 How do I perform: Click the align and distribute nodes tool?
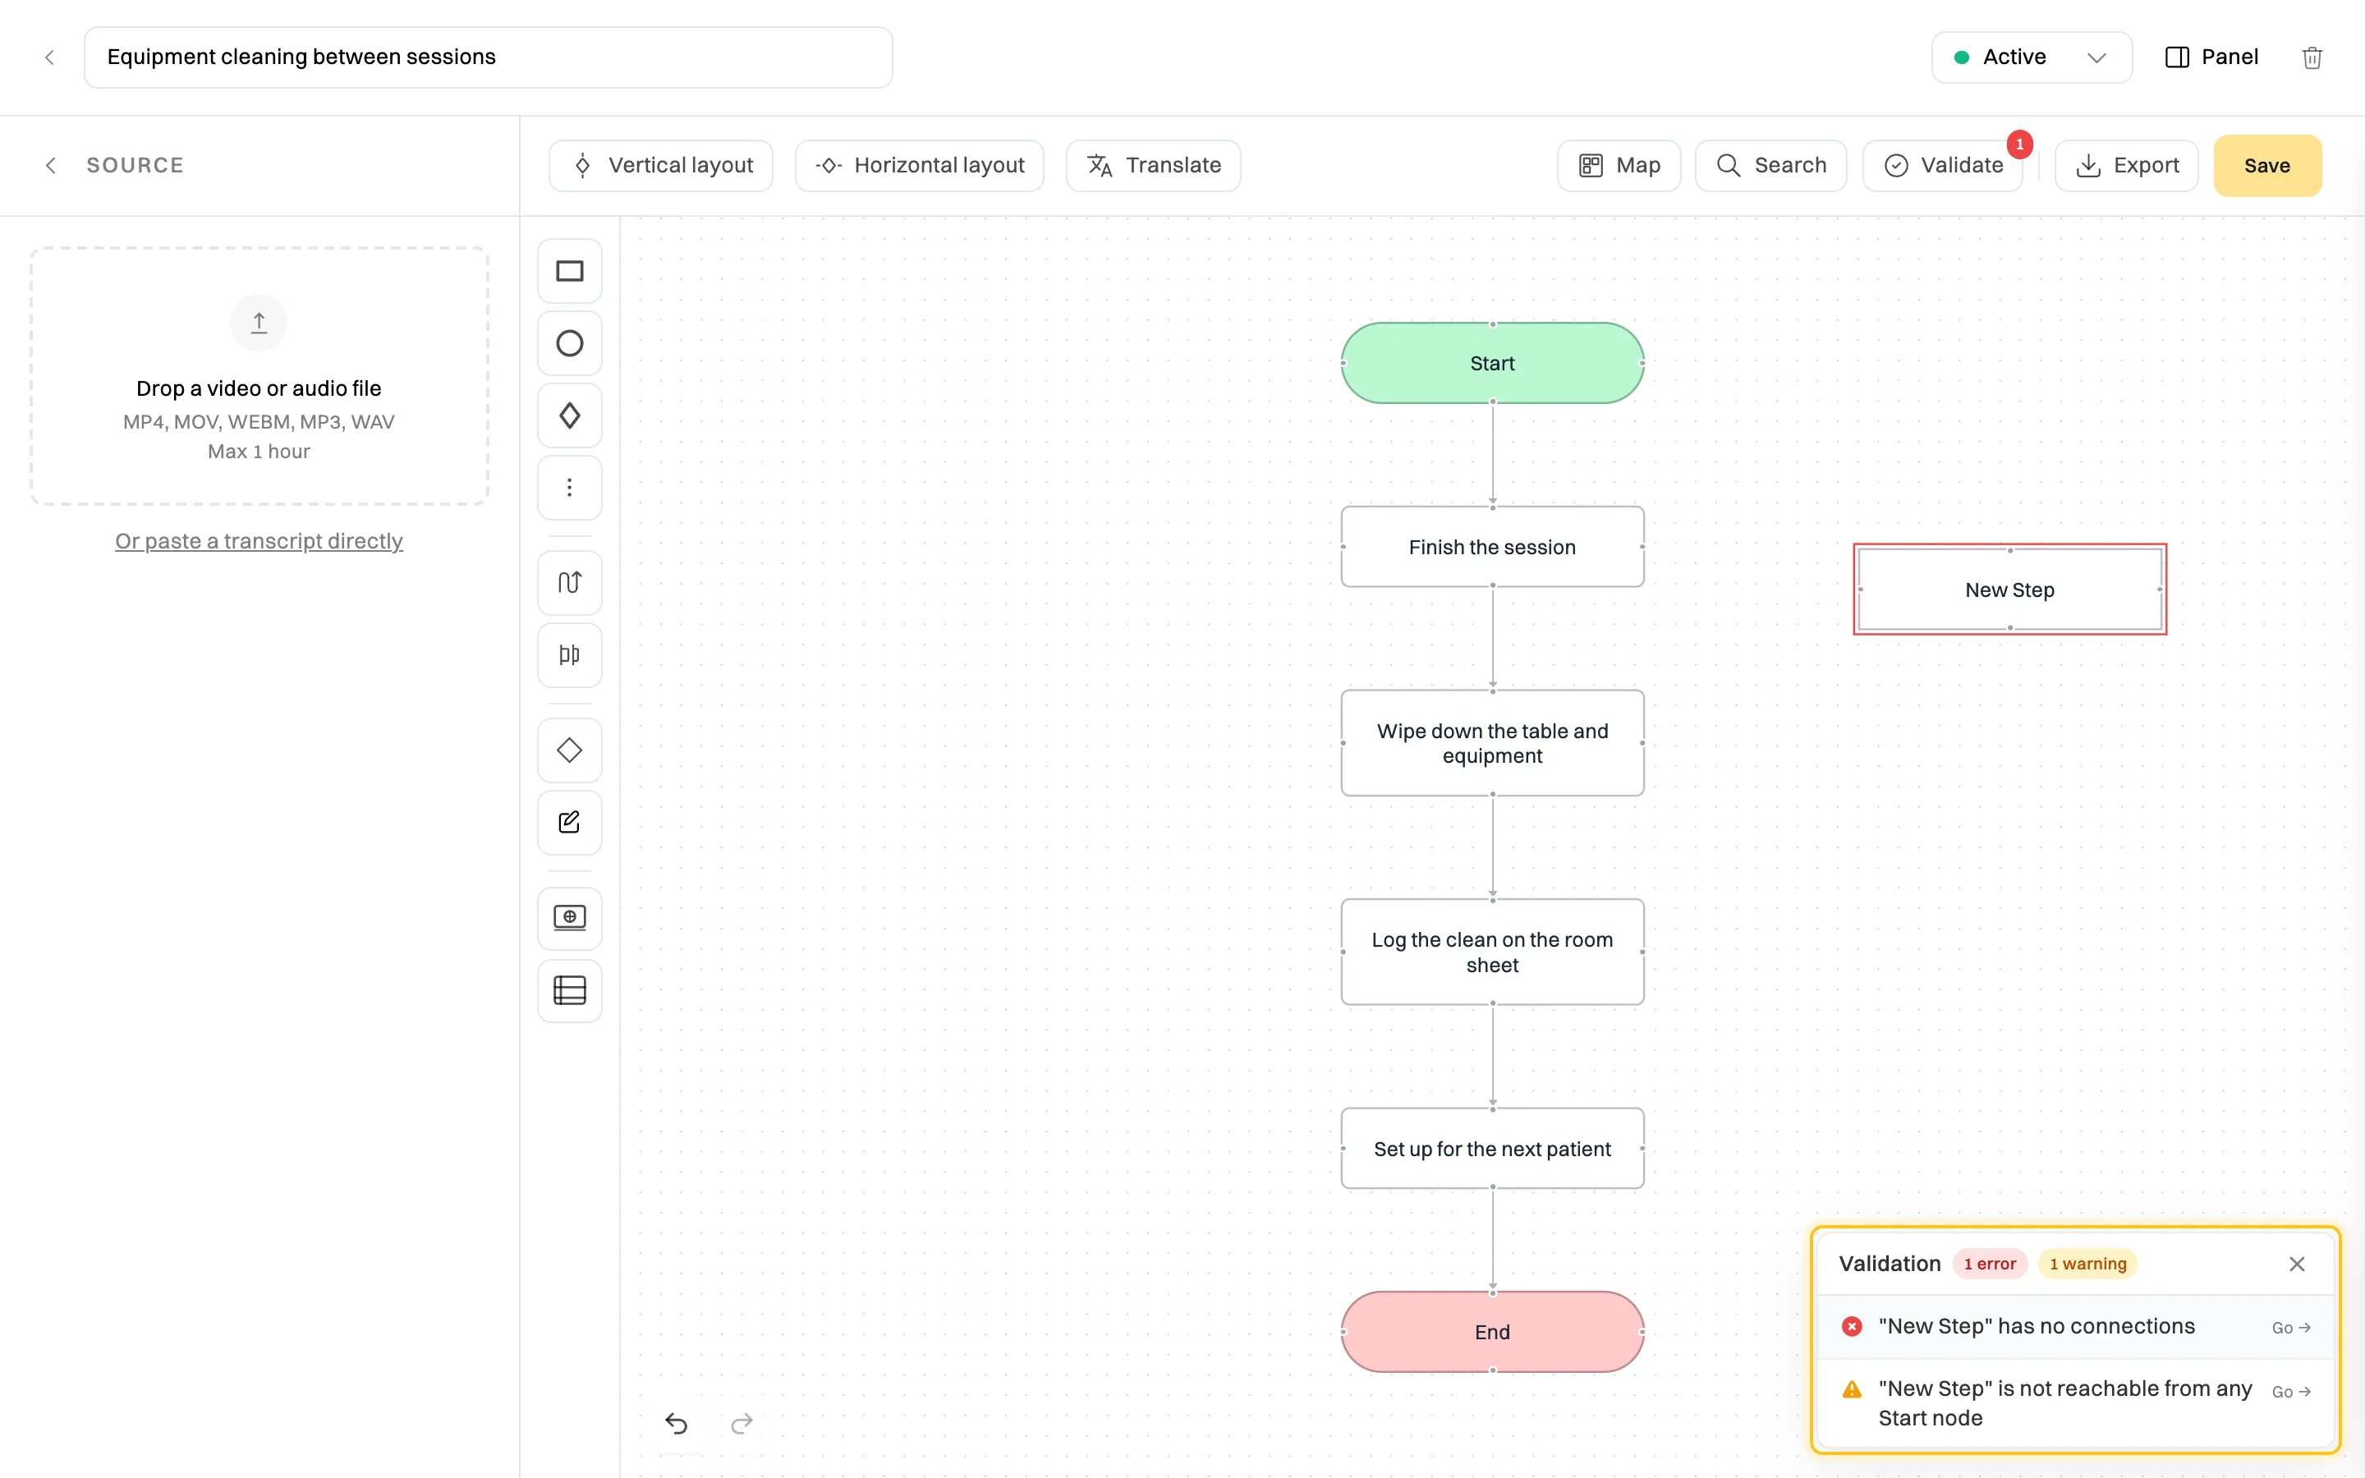[570, 655]
